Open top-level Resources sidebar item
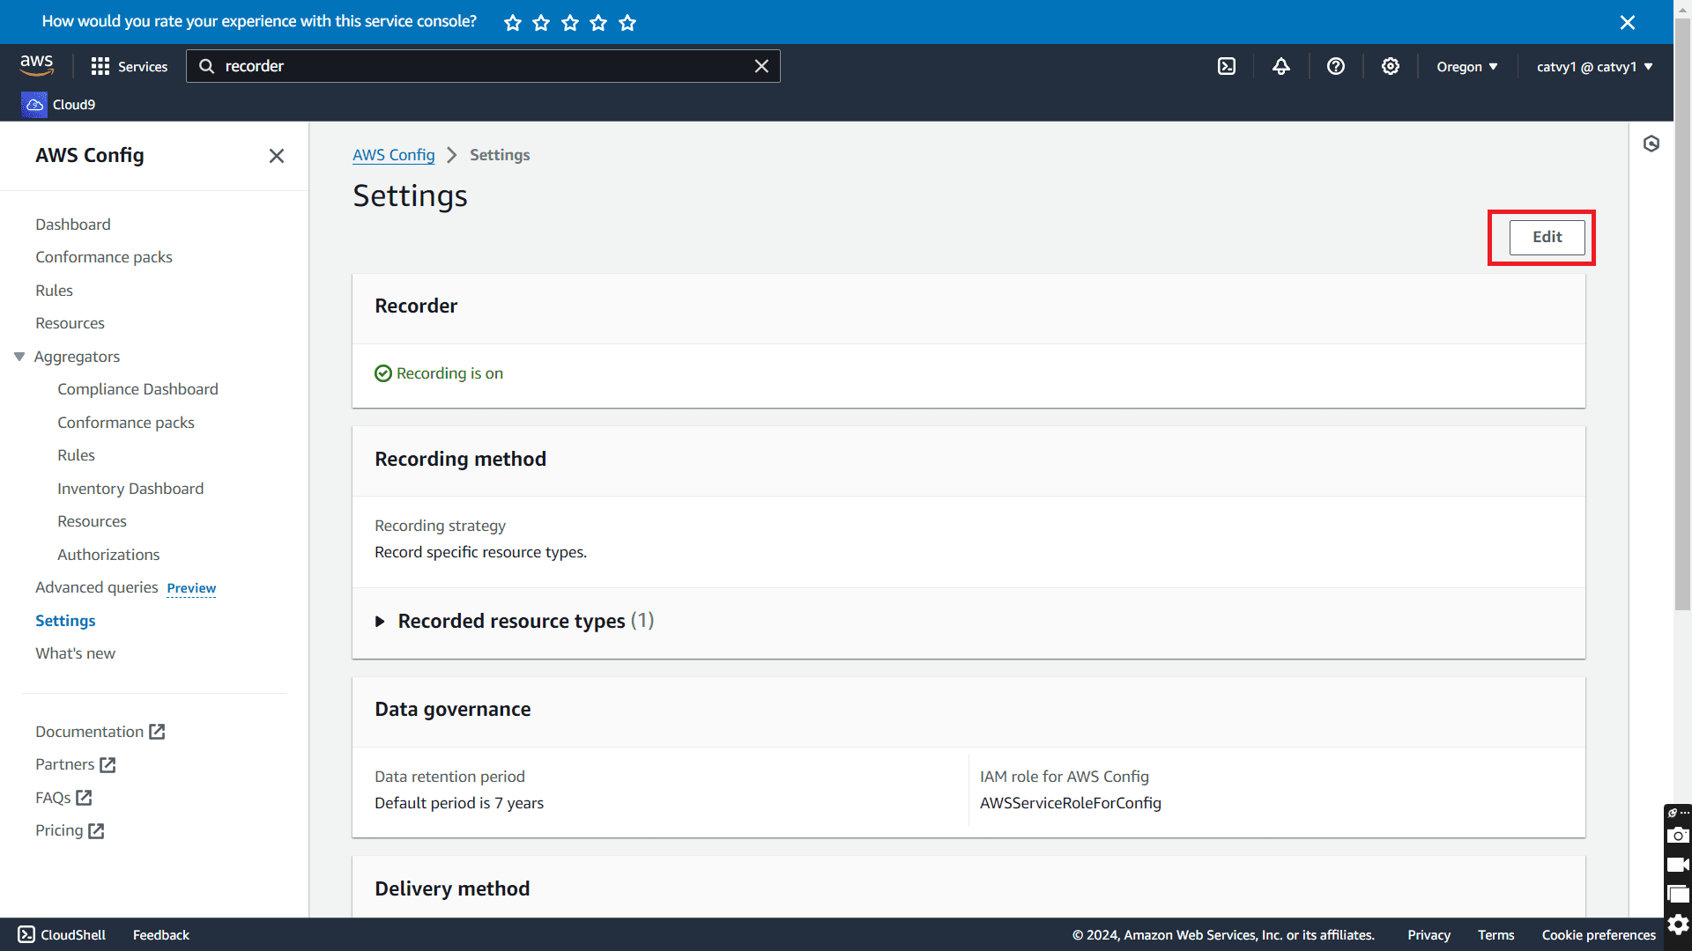The height and width of the screenshot is (951, 1692). coord(70,323)
